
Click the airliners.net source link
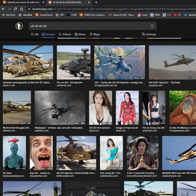(9, 131)
